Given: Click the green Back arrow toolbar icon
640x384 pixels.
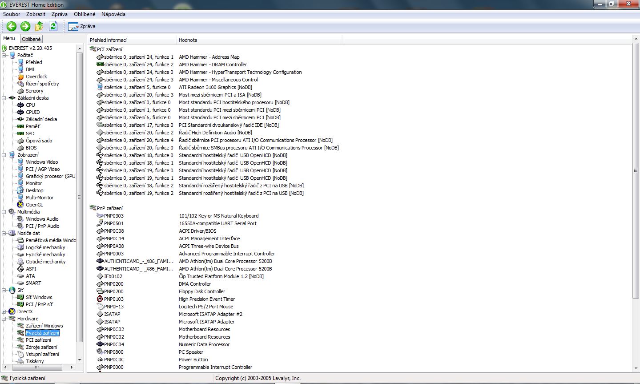Looking at the screenshot, I should (12, 26).
